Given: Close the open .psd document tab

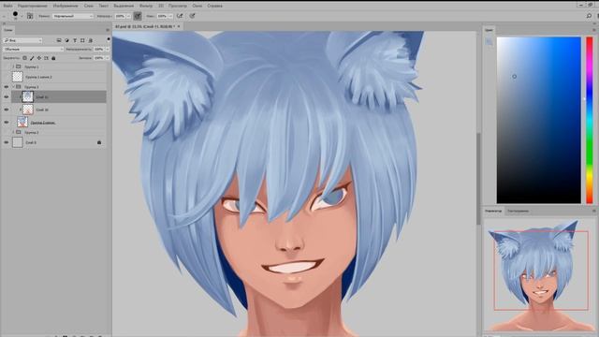Looking at the screenshot, I should pyautogui.click(x=179, y=26).
